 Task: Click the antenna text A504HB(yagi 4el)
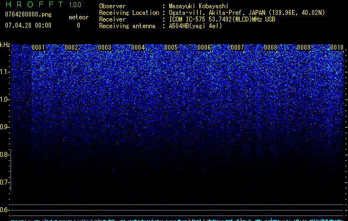coord(195,26)
